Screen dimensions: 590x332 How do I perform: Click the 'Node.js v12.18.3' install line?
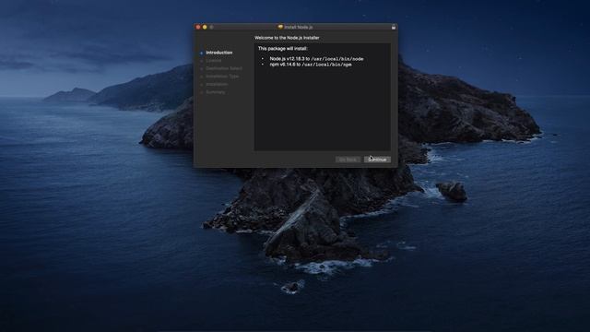click(x=316, y=59)
